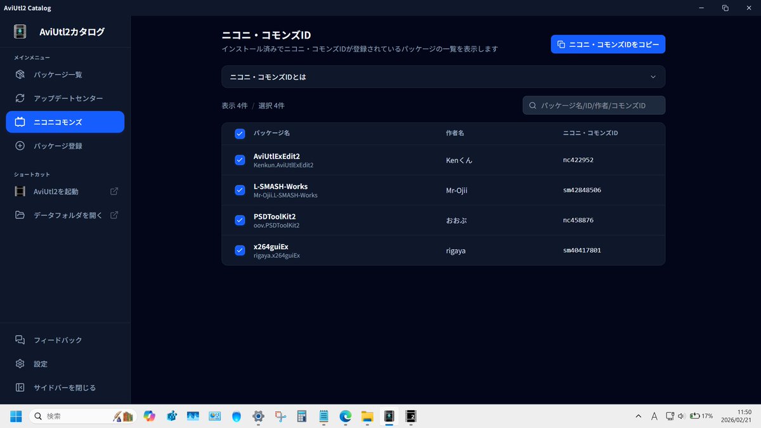Viewport: 761px width, 428px height.
Task: Click the search magnifier icon in filter field
Action: tap(533, 105)
